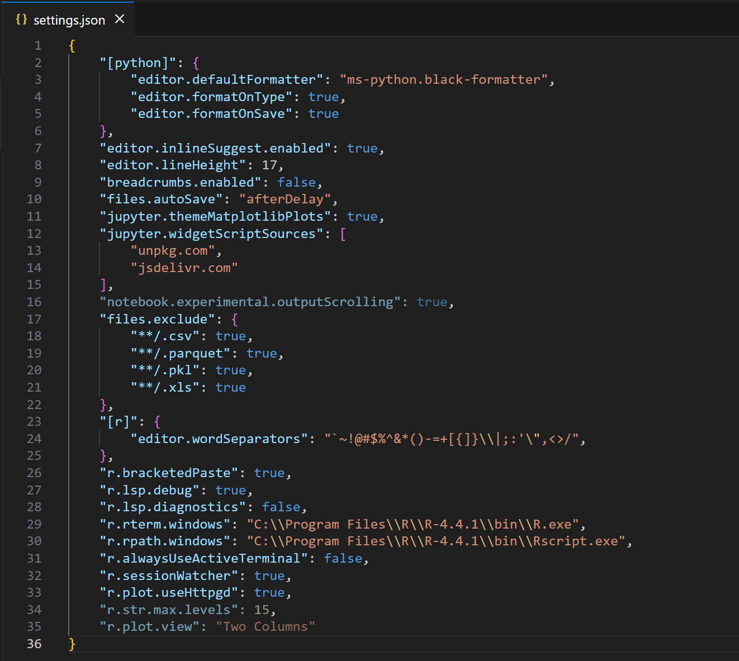Viewport: 739px width, 661px height.
Task: Click "**/.xls" exclude pattern
Action: (x=165, y=388)
